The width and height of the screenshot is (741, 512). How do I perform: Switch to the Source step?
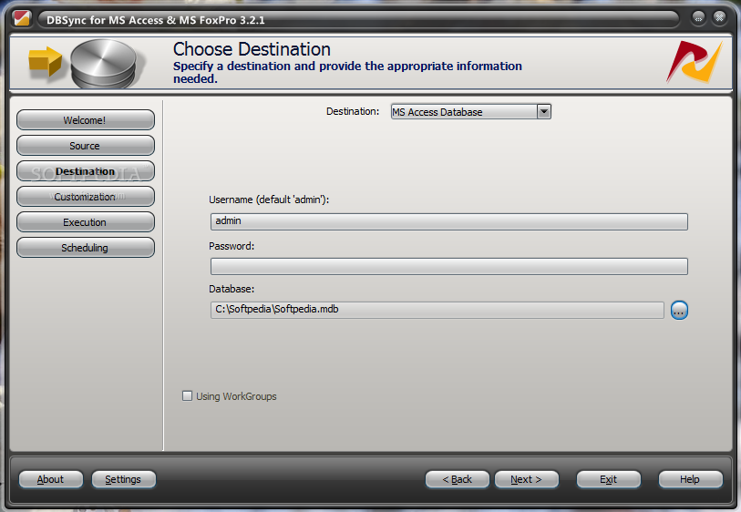coord(86,146)
